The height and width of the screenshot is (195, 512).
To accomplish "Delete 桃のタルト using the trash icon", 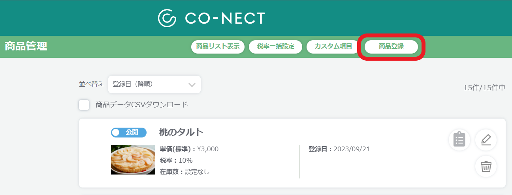I will (x=486, y=167).
